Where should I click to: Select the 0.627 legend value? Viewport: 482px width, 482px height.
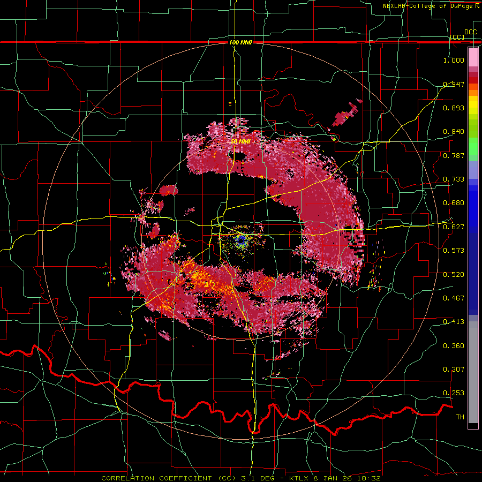click(454, 227)
